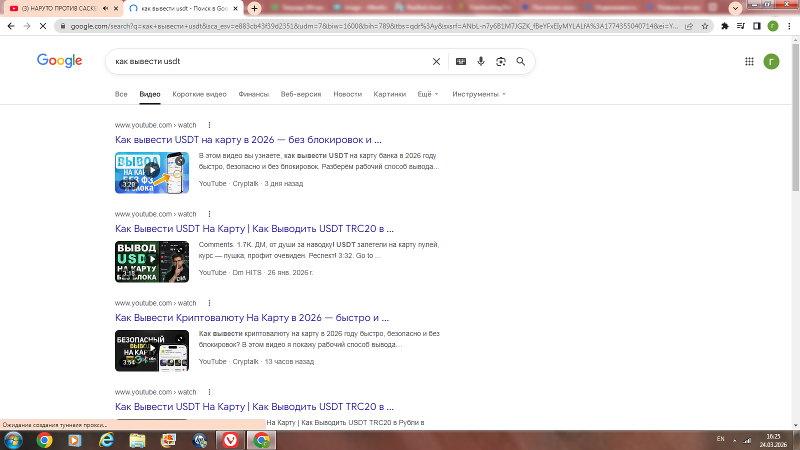The width and height of the screenshot is (800, 450).
Task: Play the video thumbnail with duration 3:18
Action: click(x=152, y=261)
